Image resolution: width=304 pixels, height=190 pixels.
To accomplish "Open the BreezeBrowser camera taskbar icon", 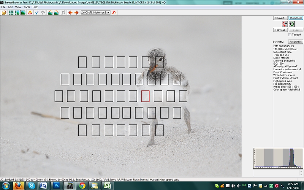I will click(x=69, y=186).
